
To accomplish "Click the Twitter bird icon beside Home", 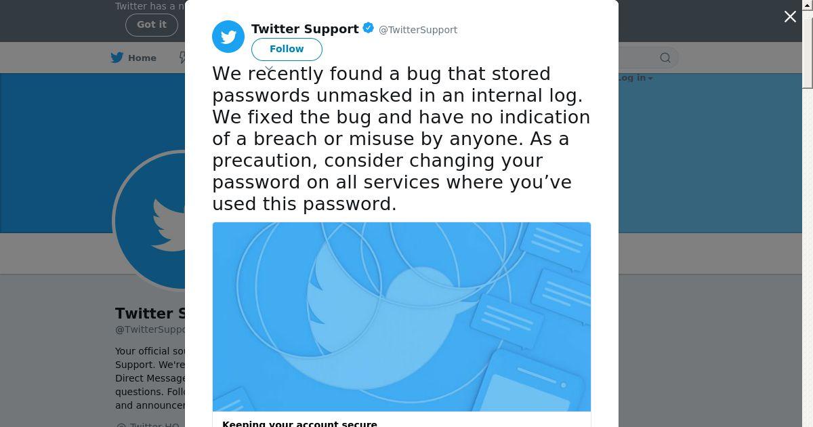I will [117, 58].
